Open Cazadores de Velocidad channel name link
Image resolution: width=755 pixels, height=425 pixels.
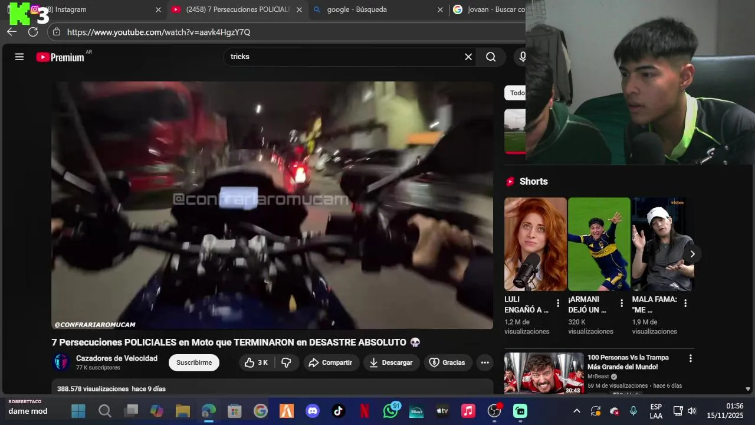point(117,358)
